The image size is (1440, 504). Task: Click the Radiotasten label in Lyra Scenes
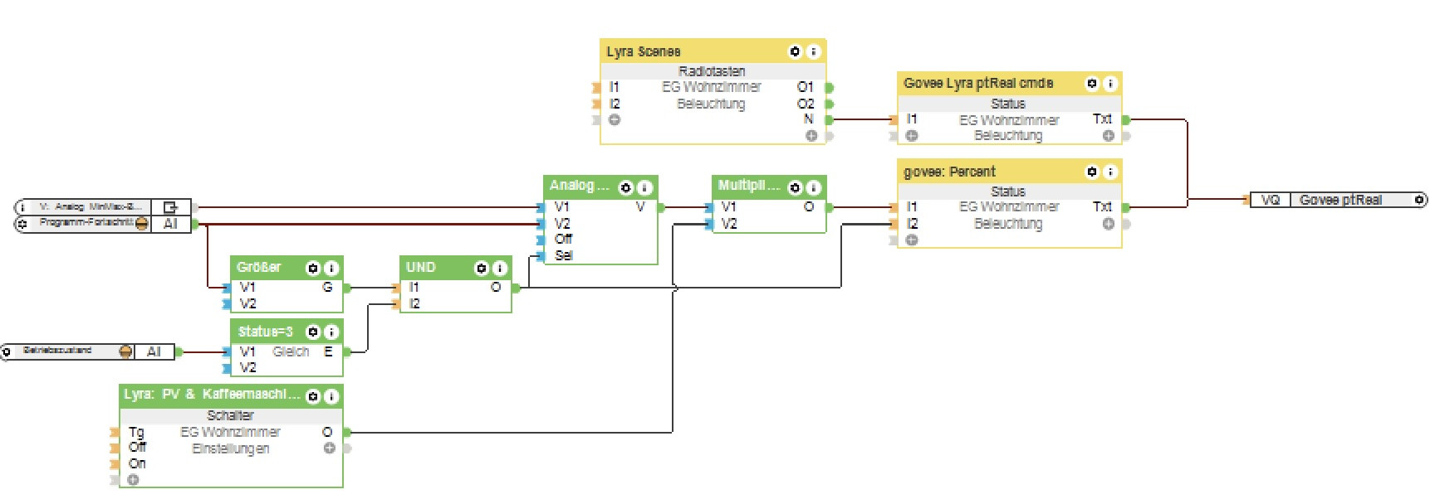pos(712,71)
